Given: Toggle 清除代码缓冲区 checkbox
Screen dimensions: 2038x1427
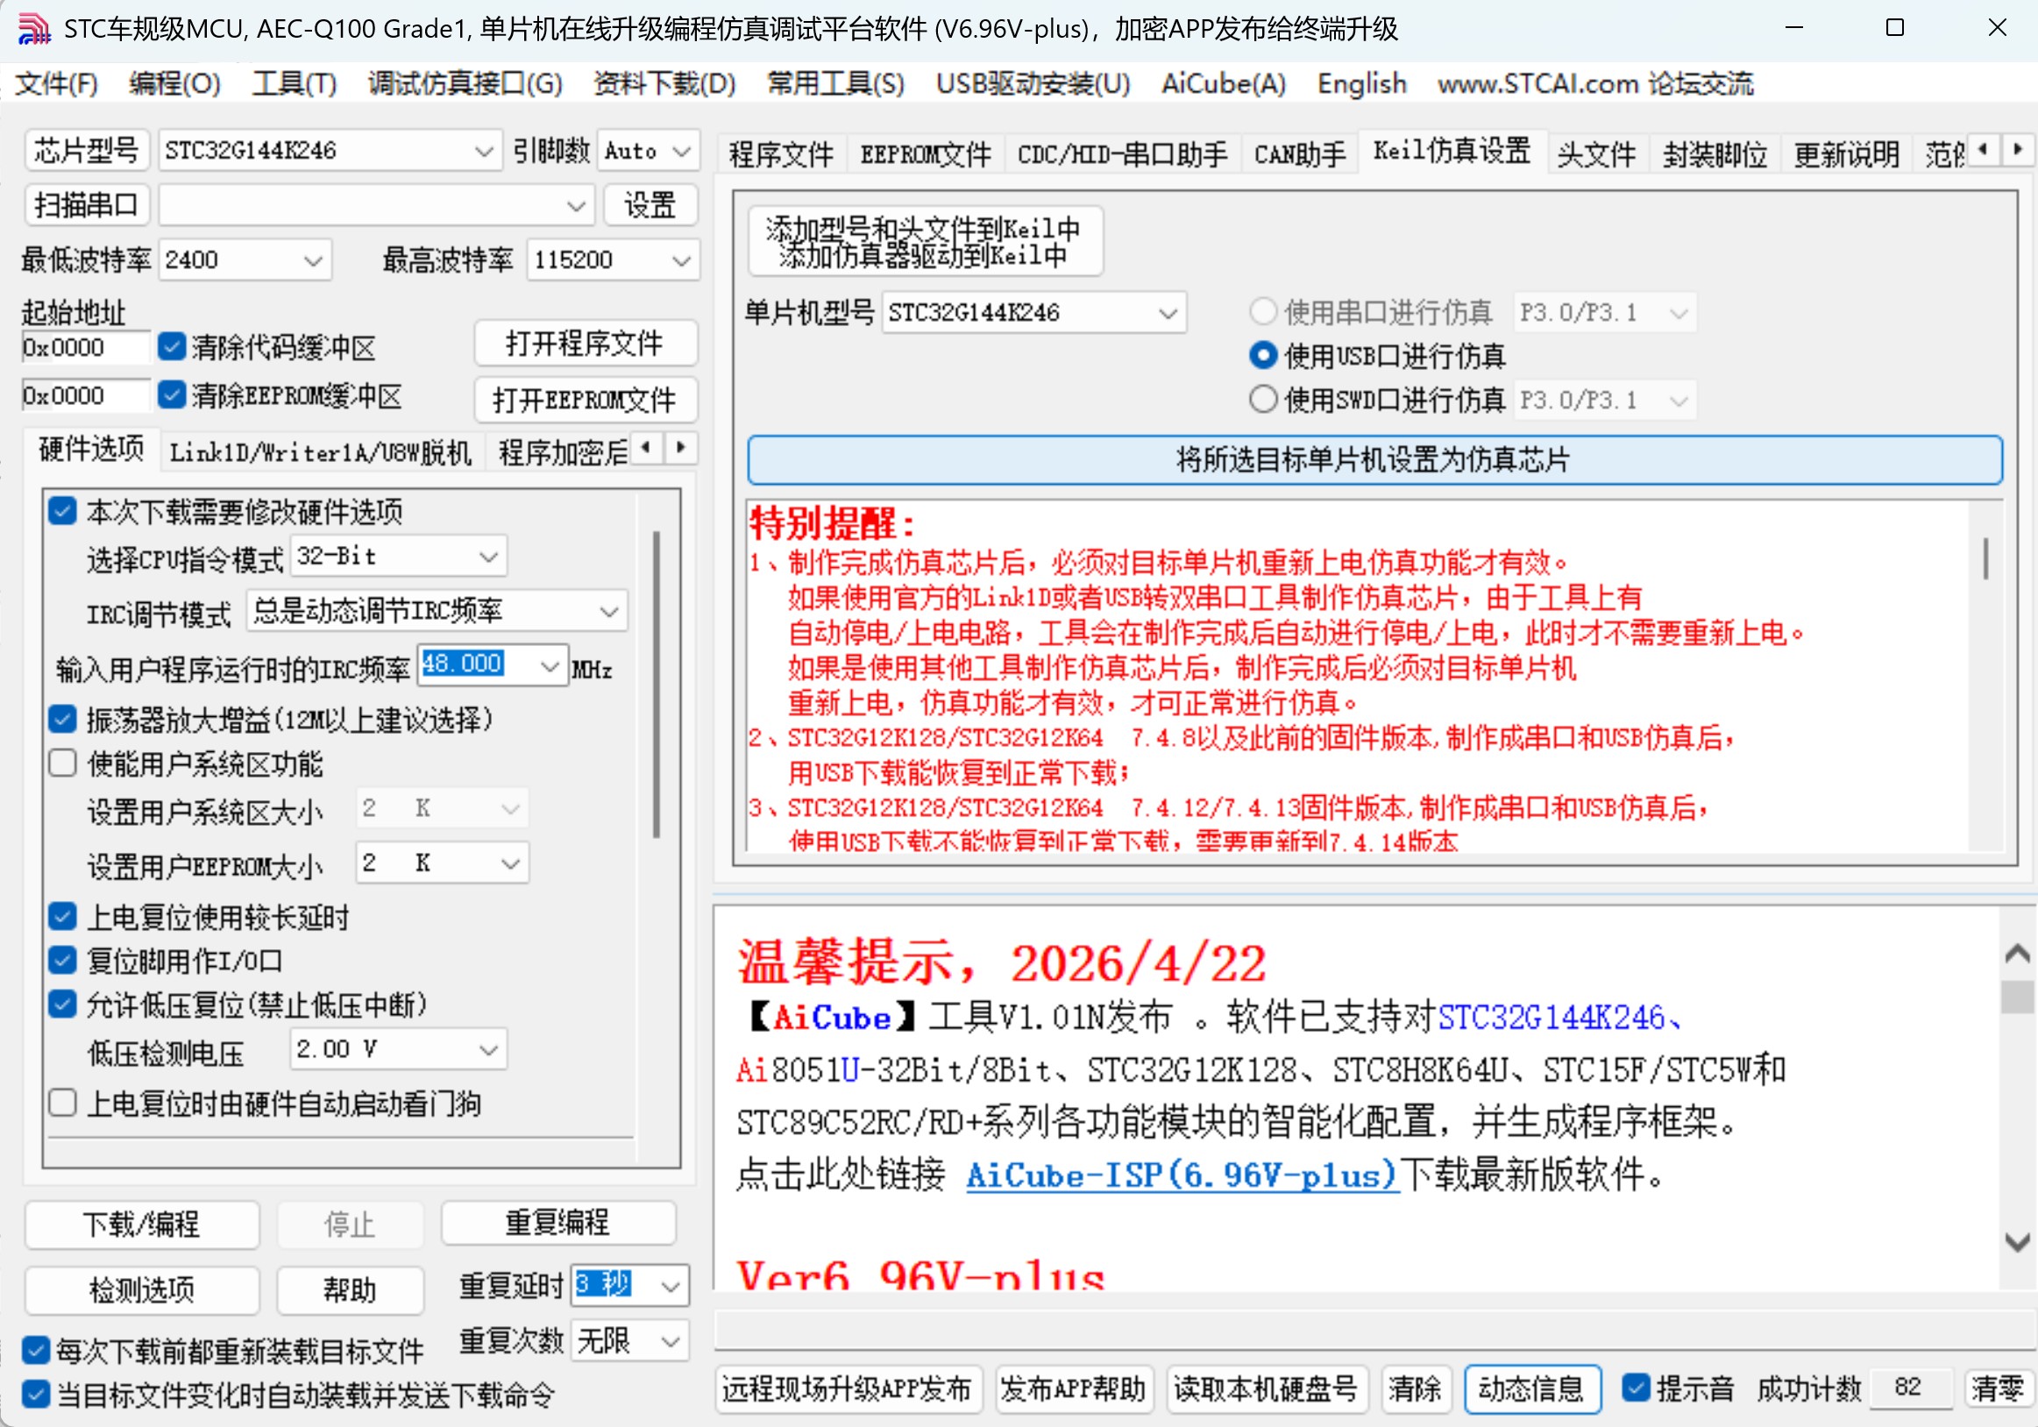Looking at the screenshot, I should [x=171, y=346].
